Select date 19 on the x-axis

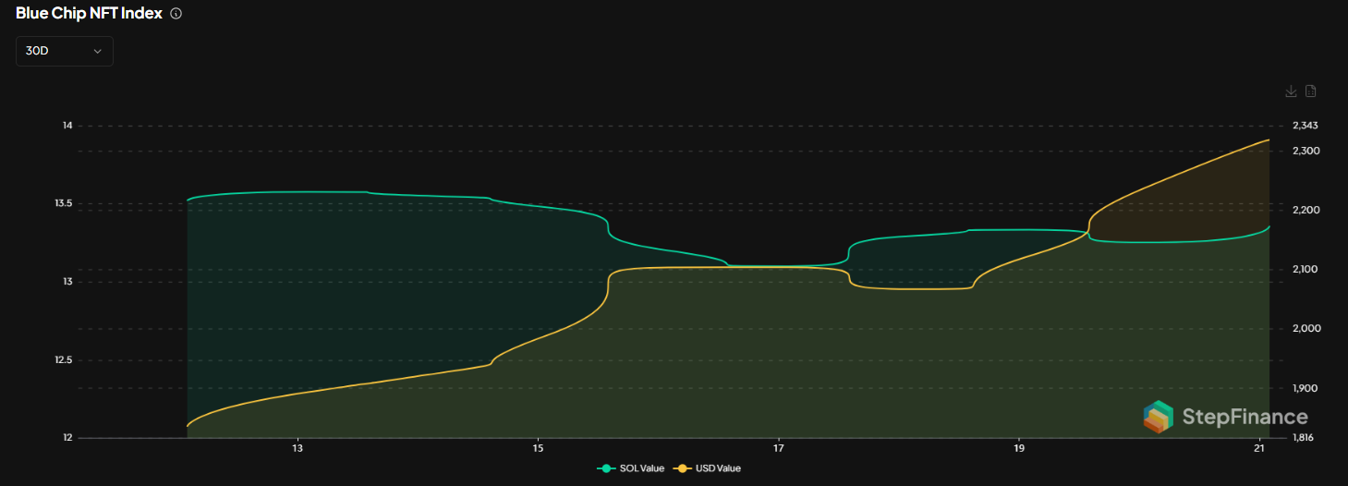point(1019,449)
